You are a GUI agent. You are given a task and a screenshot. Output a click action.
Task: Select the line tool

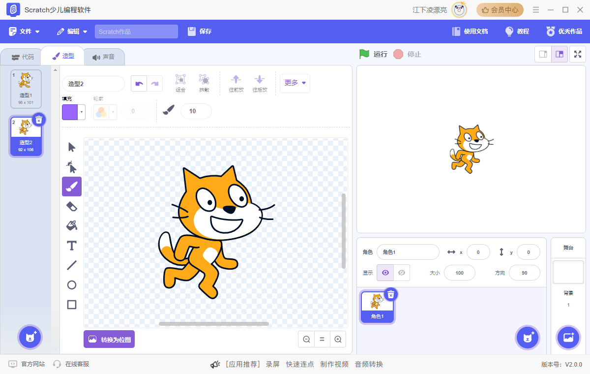pyautogui.click(x=72, y=265)
